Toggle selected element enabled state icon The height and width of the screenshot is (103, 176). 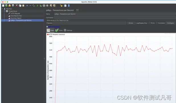click(34, 5)
